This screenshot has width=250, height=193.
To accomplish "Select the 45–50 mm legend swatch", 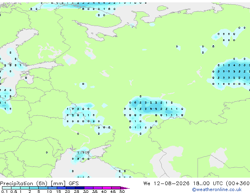I will click(x=116, y=188).
